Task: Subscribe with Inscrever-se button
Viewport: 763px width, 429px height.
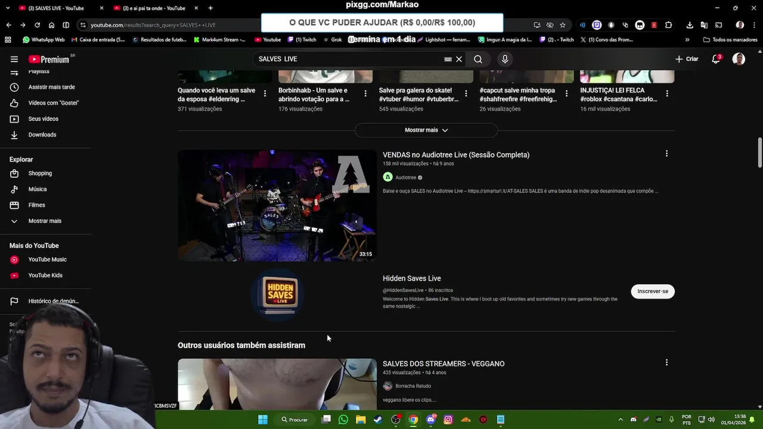Action: [653, 291]
